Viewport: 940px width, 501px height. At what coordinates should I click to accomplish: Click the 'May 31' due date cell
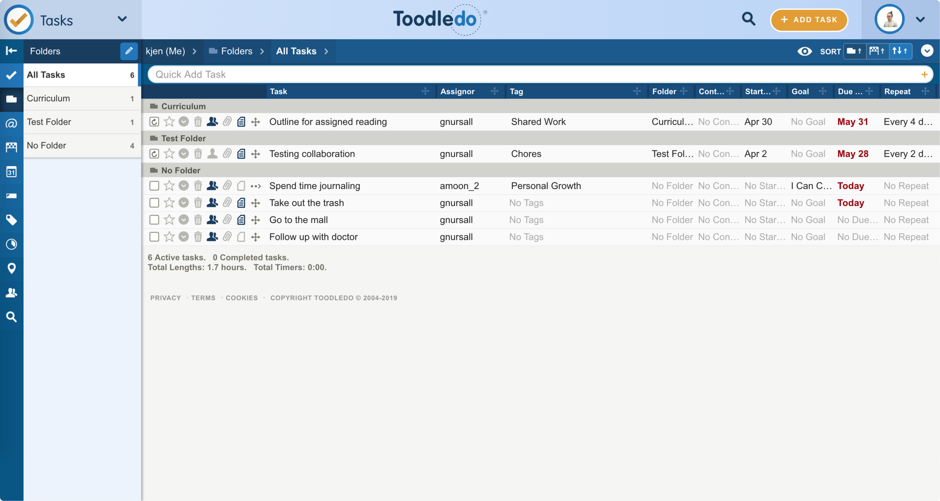click(852, 122)
